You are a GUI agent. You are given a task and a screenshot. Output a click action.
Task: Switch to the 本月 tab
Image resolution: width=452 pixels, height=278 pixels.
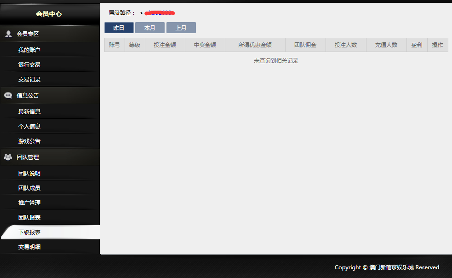[x=149, y=28]
